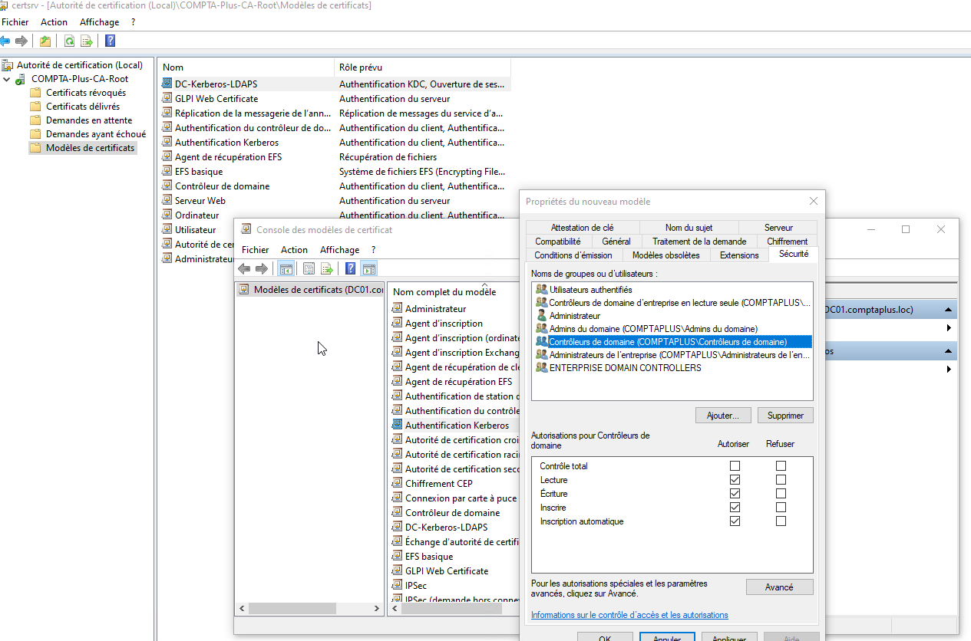Image resolution: width=971 pixels, height=641 pixels.
Task: Switch to the Nom du sujet tab
Action: [x=689, y=228]
